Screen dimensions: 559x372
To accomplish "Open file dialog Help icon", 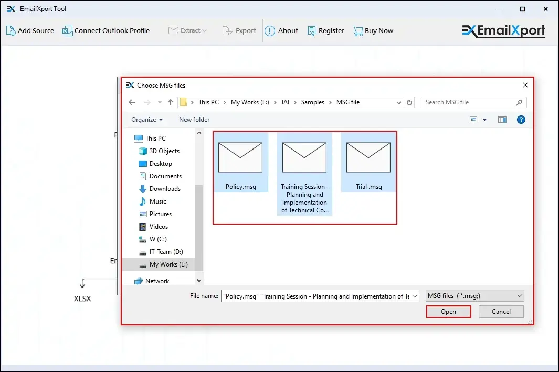I will tap(521, 120).
